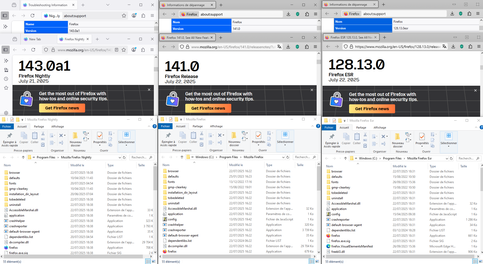Switch to details view in Mozilla Firefox Explorer status bar

click(311, 261)
